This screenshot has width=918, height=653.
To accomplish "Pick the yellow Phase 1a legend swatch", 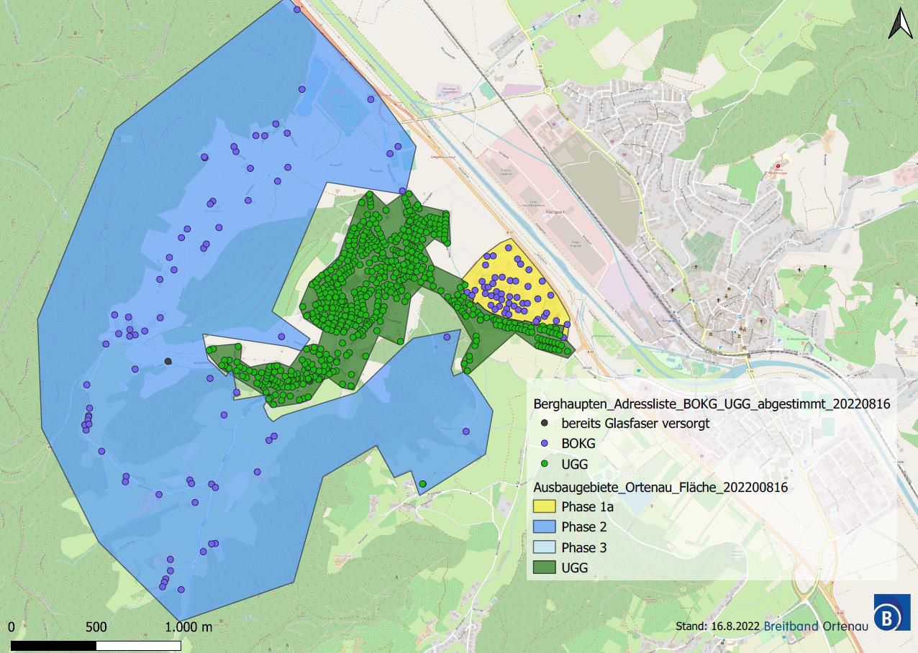I will click(x=545, y=506).
